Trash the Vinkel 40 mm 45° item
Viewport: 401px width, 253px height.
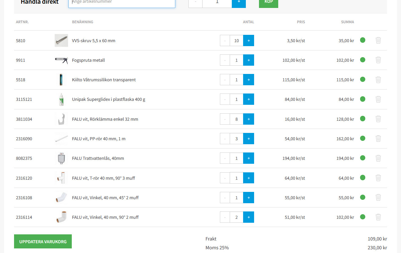pos(378,197)
